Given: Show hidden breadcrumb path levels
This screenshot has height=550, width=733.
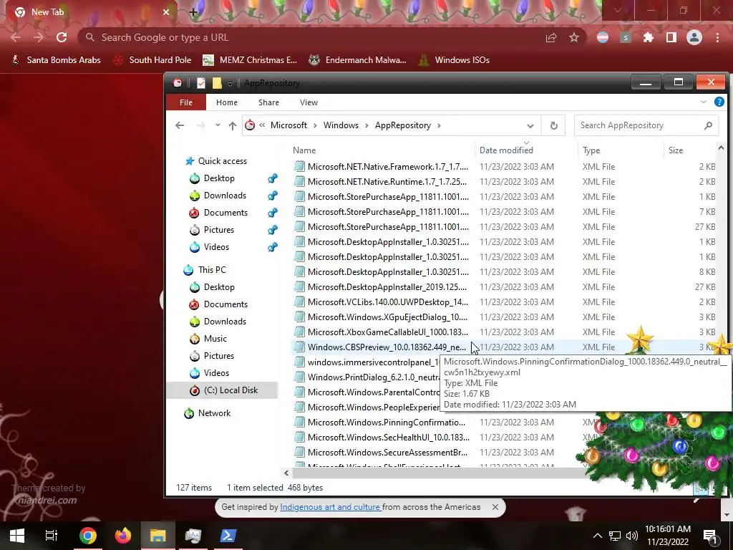Looking at the screenshot, I should tap(262, 125).
